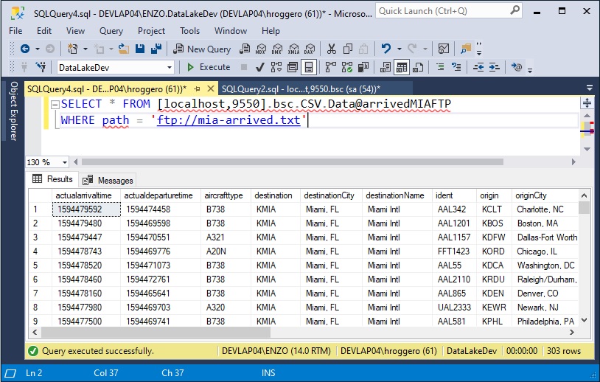Click the Open File folder icon
600x382 pixels.
(124, 49)
